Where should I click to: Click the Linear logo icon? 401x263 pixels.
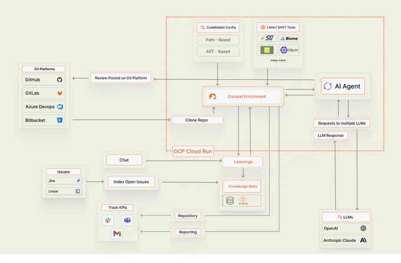click(x=78, y=191)
